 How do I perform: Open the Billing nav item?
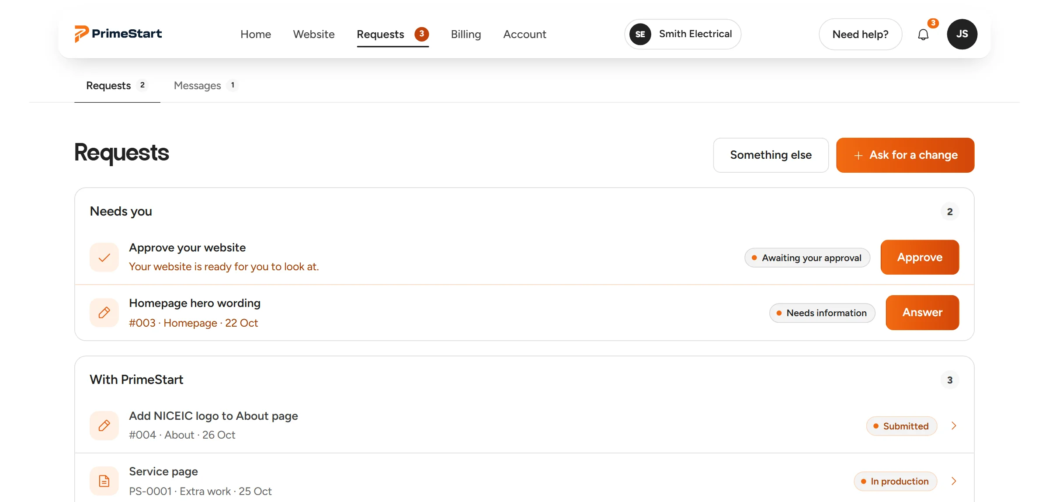[x=466, y=34]
